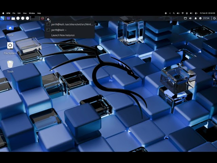
Task: Open the Kali applications menu dragon icon
Action: click(2, 18)
